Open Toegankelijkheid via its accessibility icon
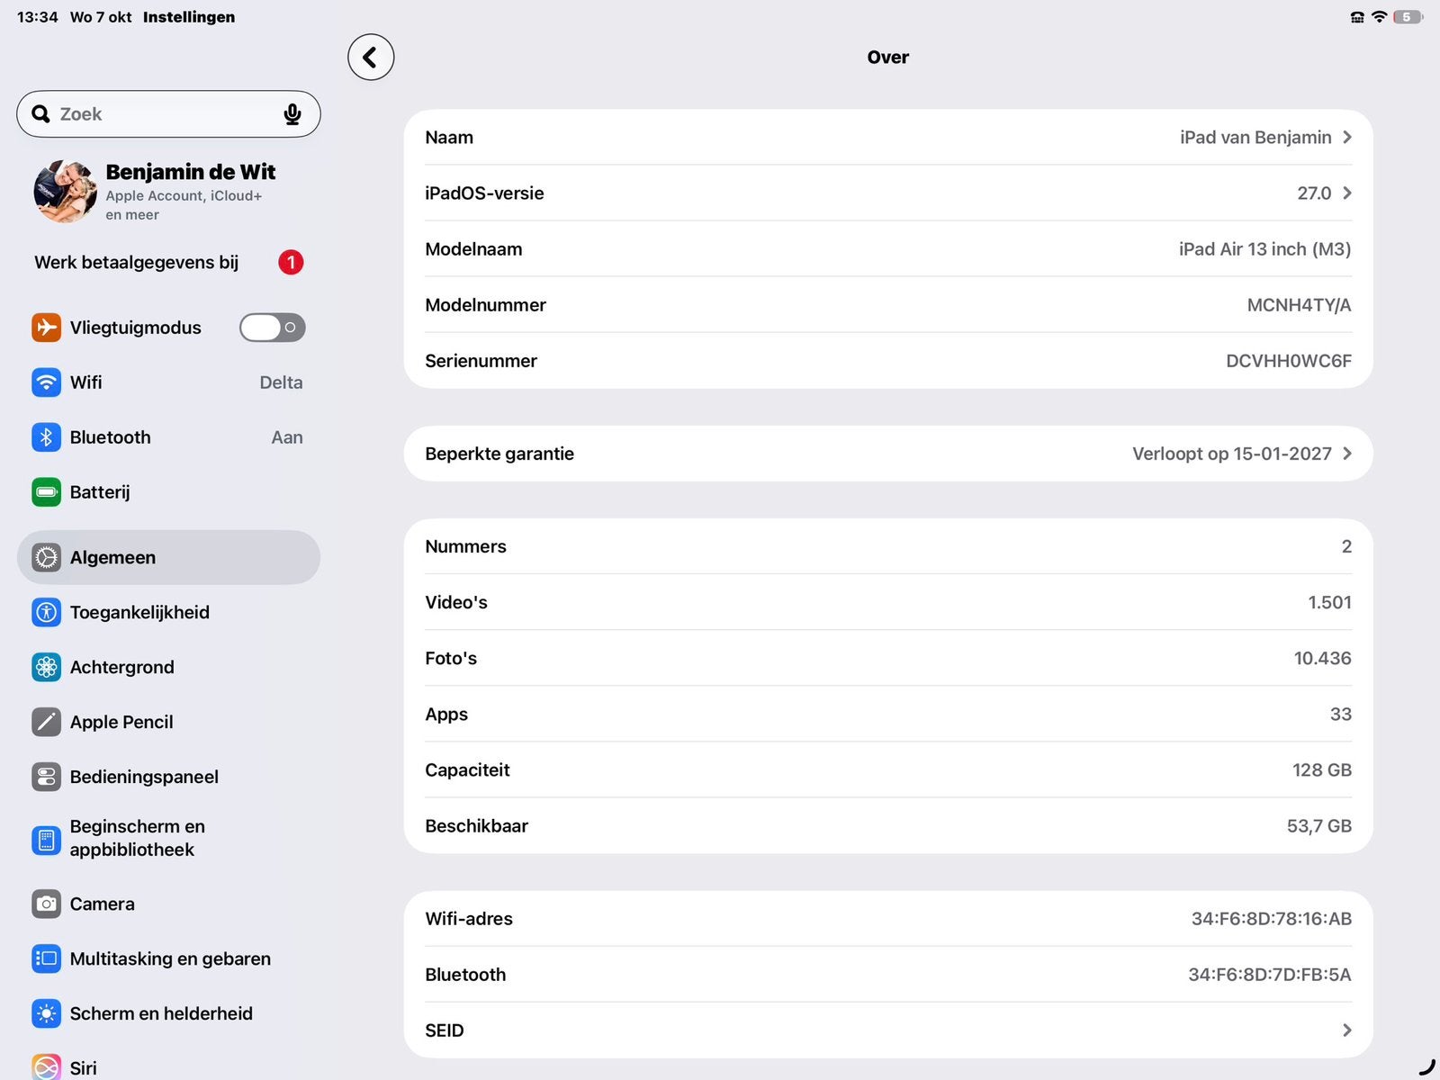This screenshot has width=1440, height=1080. pos(46,613)
